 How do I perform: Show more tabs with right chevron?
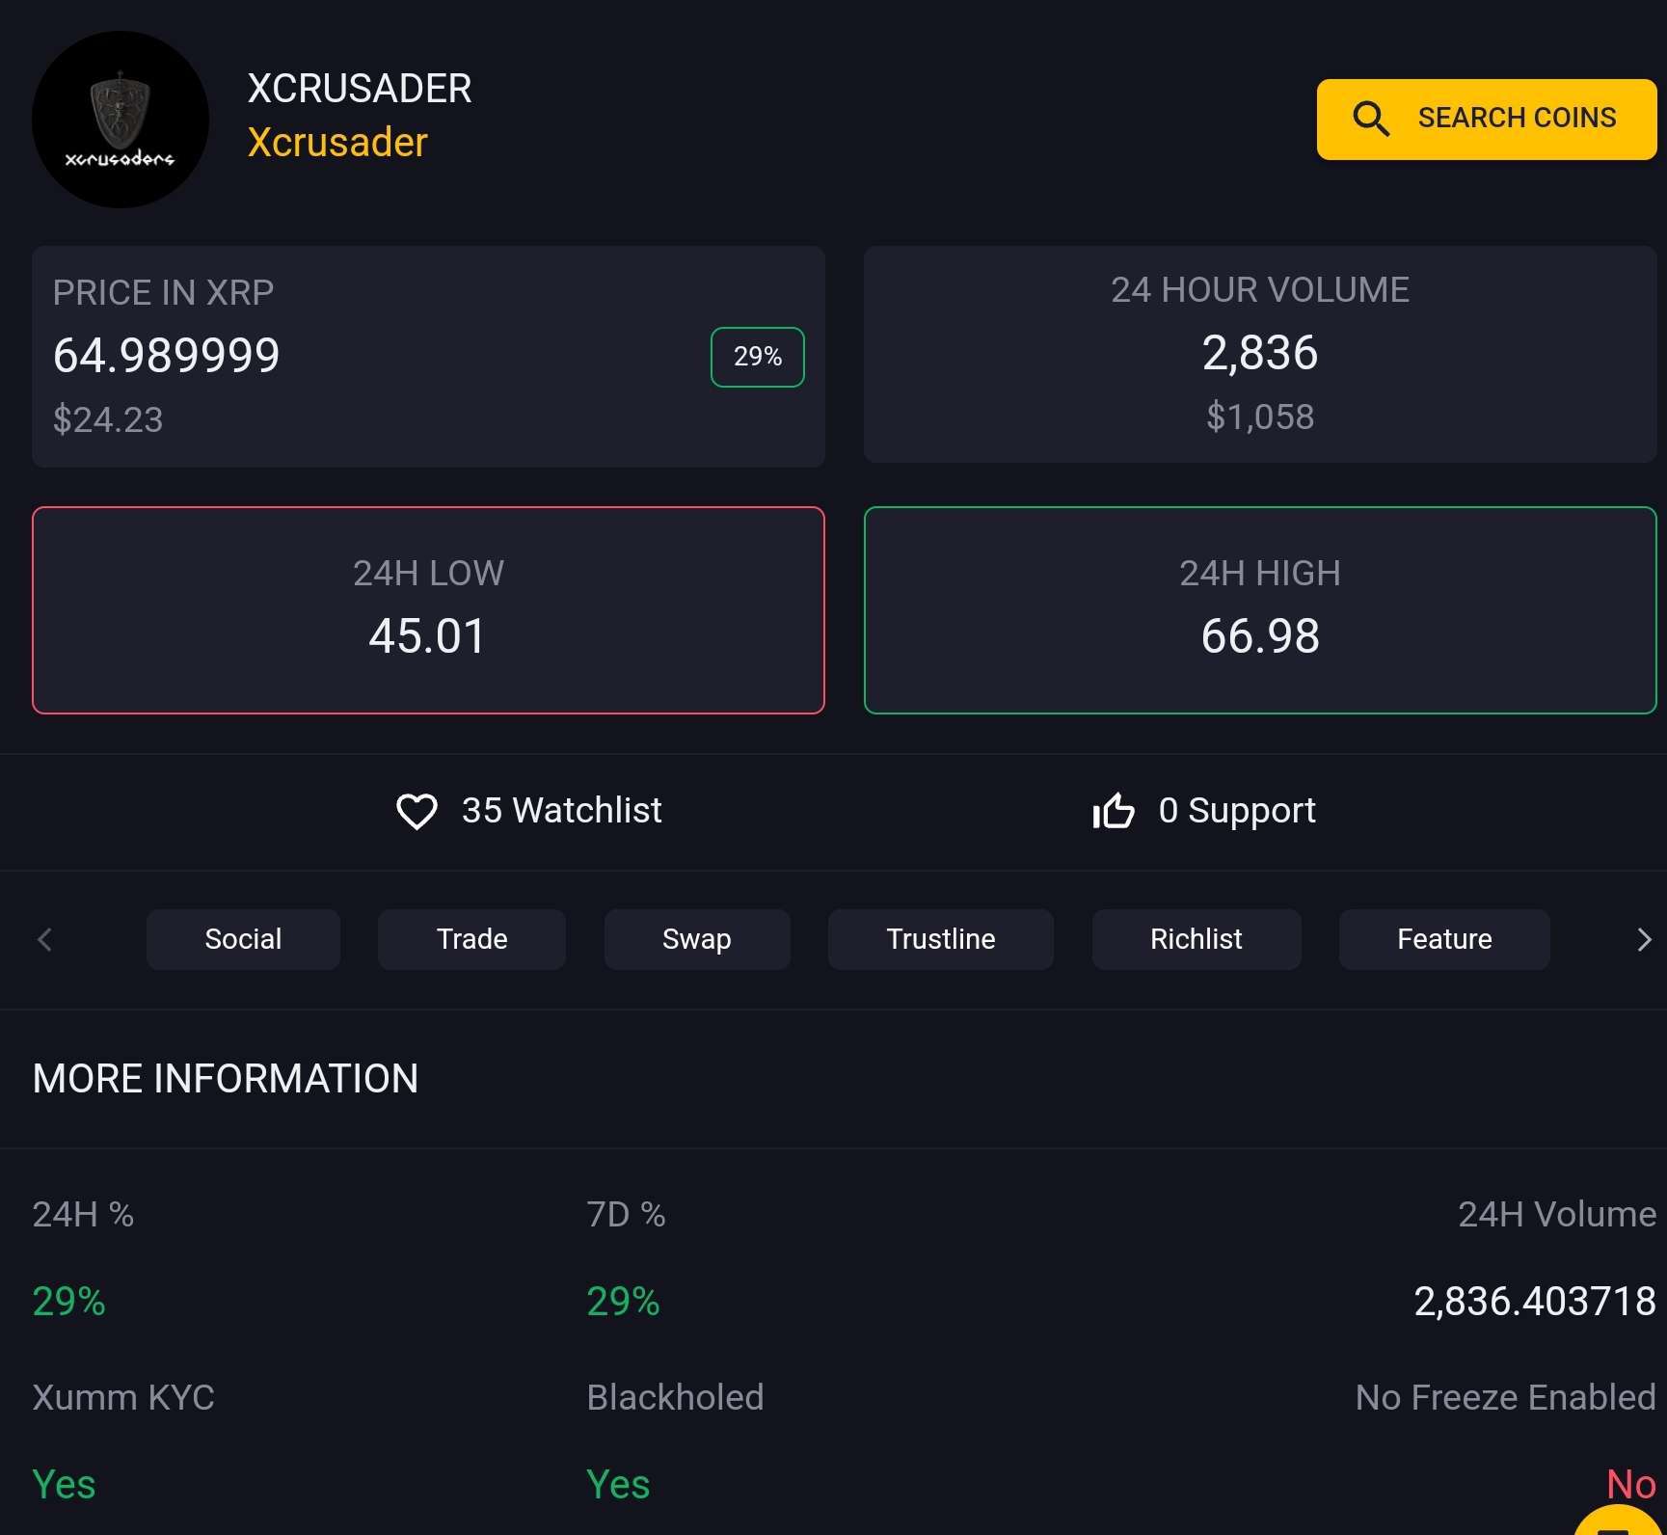click(1644, 939)
